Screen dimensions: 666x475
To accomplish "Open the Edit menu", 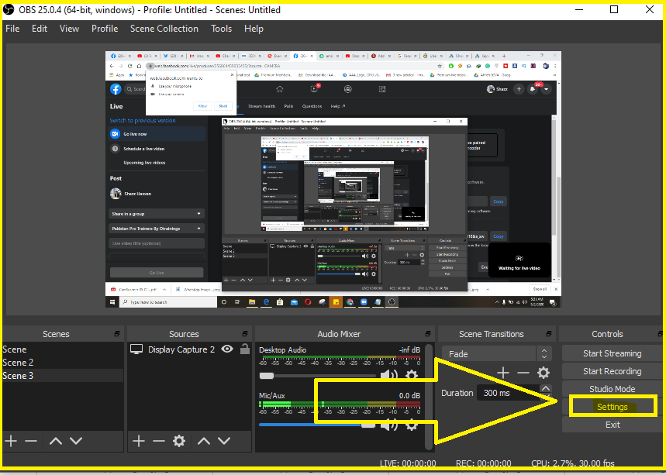I will click(40, 29).
